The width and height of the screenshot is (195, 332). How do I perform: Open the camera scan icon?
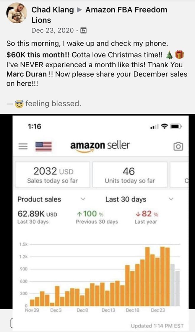pos(178,146)
